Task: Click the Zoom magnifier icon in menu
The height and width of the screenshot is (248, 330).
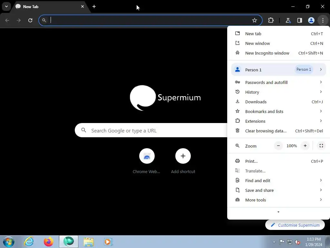Action: pos(238,146)
